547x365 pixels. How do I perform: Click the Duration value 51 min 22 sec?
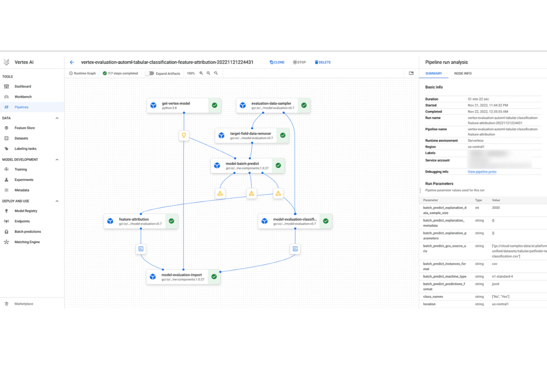[x=478, y=99]
